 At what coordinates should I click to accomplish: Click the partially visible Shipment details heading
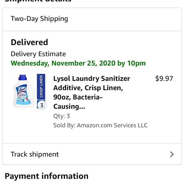tap(38, 1)
